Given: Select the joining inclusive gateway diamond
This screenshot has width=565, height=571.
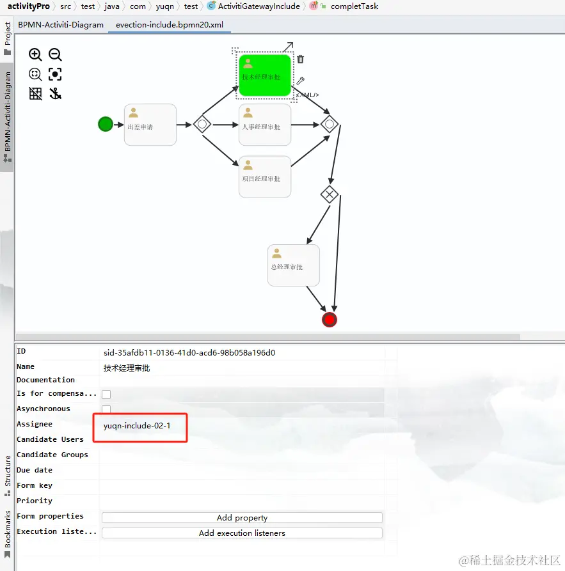Looking at the screenshot, I should pyautogui.click(x=330, y=124).
